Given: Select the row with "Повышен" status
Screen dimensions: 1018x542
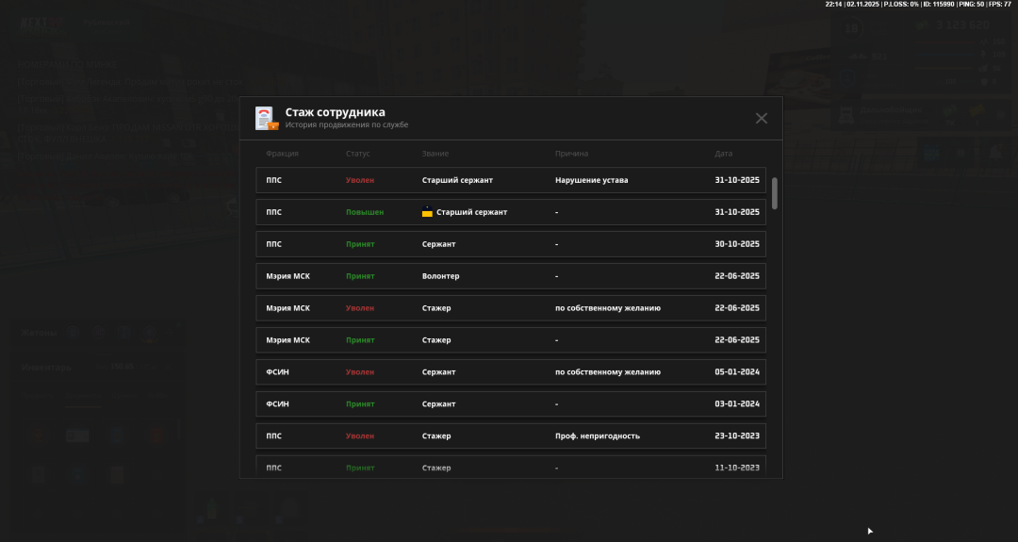Looking at the screenshot, I should coord(510,212).
